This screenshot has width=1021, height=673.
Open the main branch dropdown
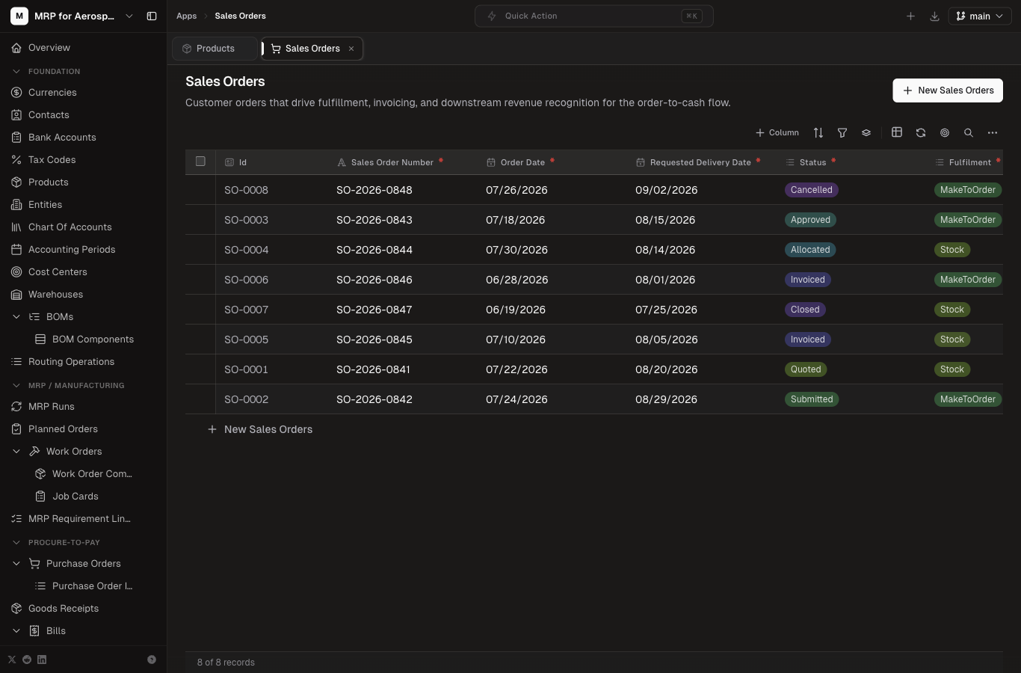pyautogui.click(x=980, y=16)
